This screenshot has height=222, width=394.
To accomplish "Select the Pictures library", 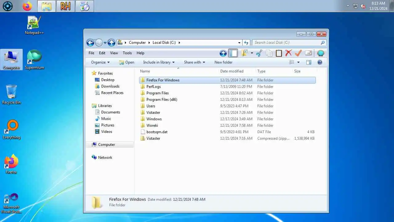I will (107, 125).
